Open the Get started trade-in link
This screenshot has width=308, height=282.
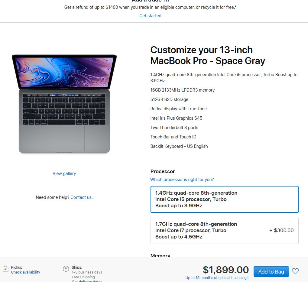(150, 16)
